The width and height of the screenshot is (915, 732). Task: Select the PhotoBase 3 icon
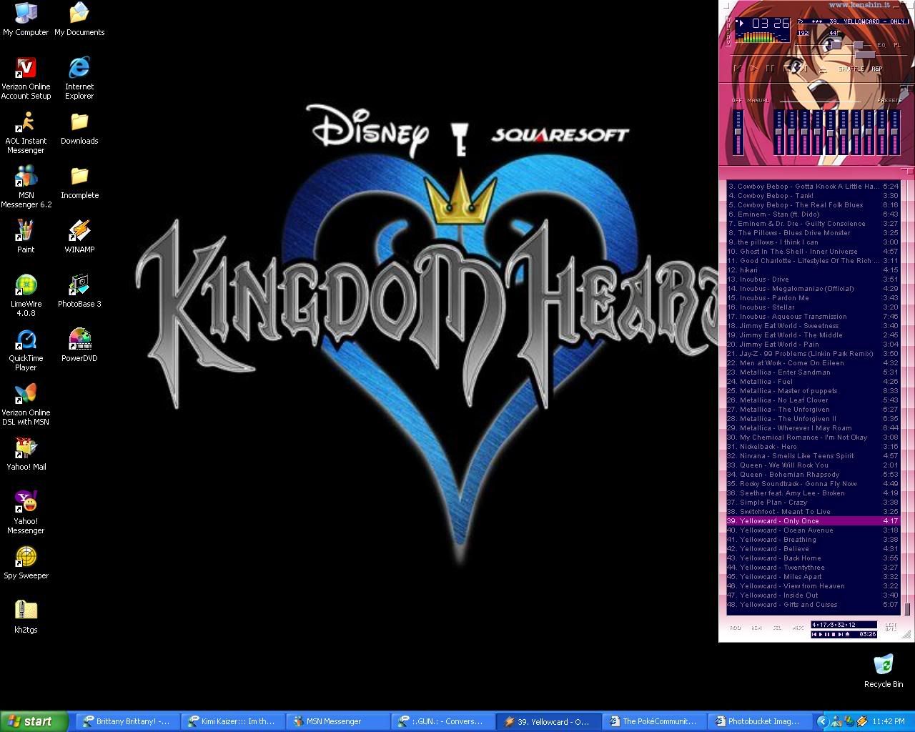(79, 292)
